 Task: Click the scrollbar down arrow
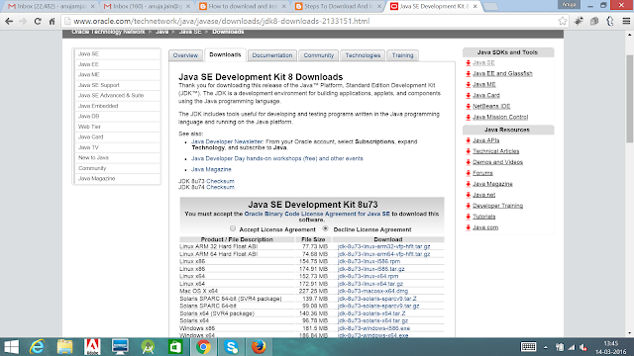(x=630, y=333)
